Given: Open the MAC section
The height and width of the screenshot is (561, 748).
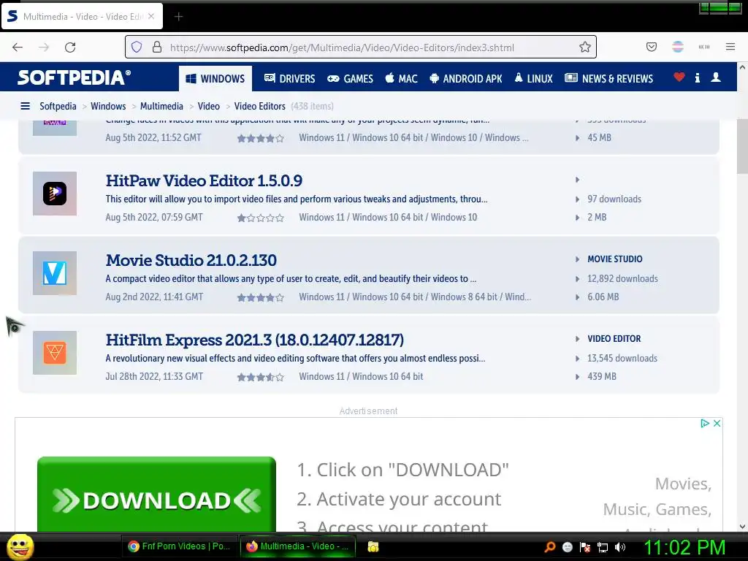Looking at the screenshot, I should [x=401, y=78].
